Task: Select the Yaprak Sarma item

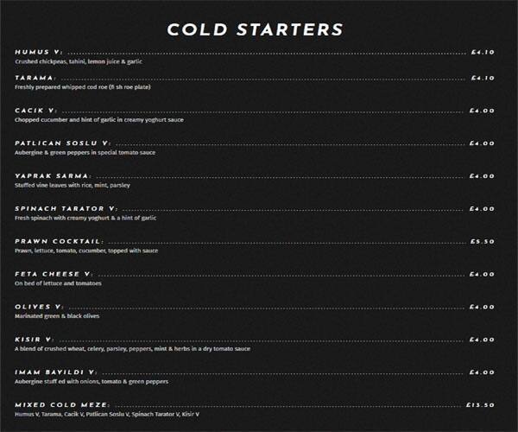Action: [54, 176]
